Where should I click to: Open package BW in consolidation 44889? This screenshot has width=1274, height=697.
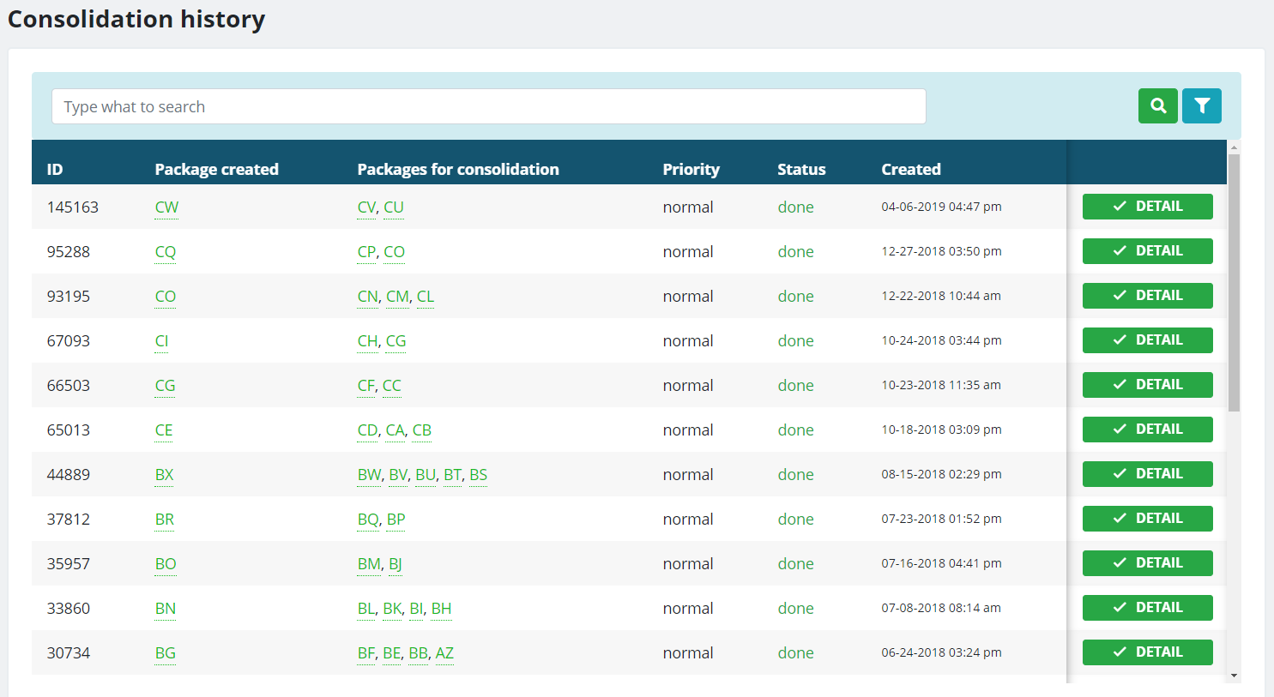(x=369, y=475)
